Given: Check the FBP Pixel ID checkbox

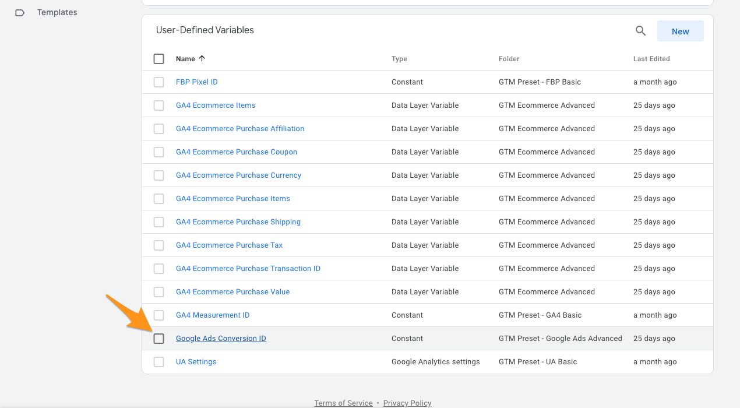Looking at the screenshot, I should coord(159,82).
